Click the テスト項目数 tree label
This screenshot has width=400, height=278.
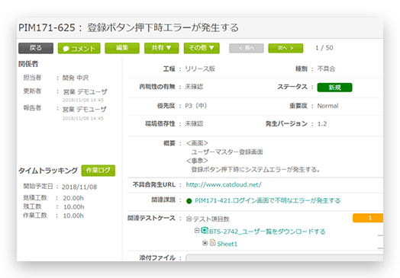click(211, 219)
